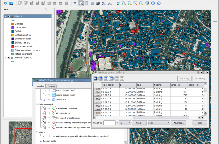Go to the last zoom with the left arrow

tap(153, 3)
